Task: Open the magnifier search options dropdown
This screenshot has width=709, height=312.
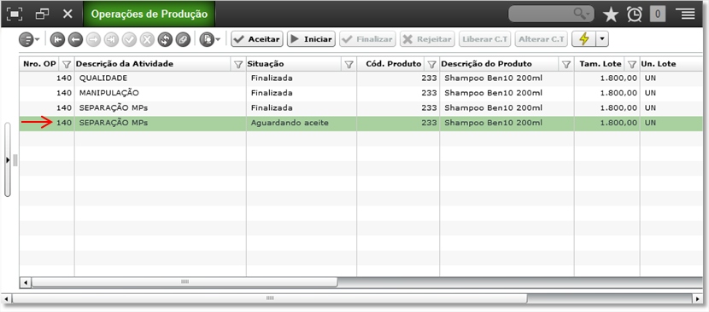Action: tap(583, 14)
